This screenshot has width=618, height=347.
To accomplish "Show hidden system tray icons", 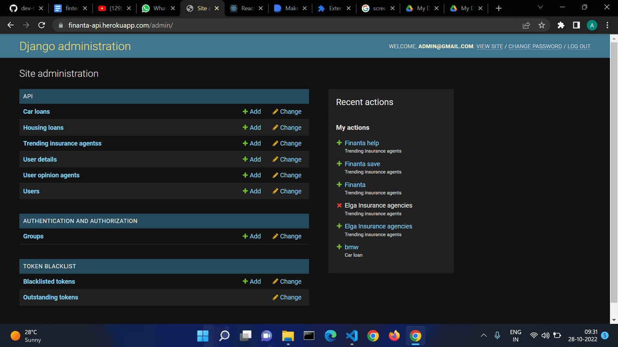I will 484,336.
